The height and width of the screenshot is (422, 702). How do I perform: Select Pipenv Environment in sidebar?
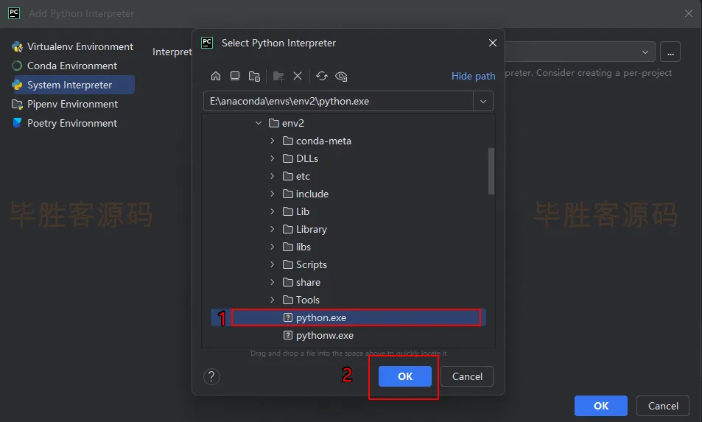(73, 104)
